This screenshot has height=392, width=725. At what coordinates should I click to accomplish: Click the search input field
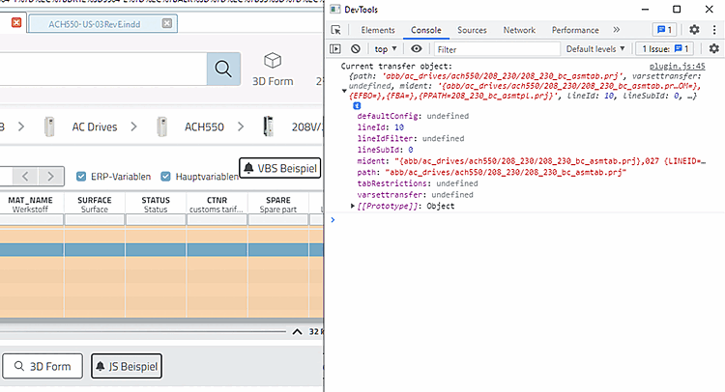[103, 69]
